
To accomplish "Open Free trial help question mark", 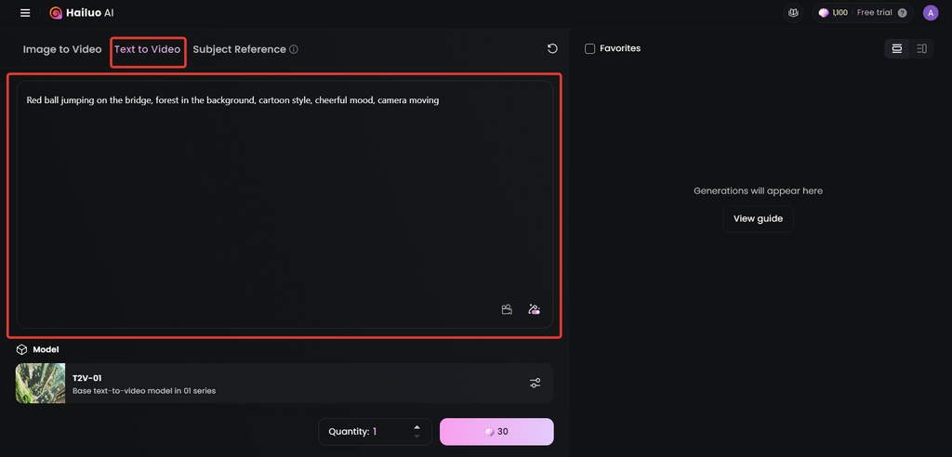I will click(x=902, y=13).
